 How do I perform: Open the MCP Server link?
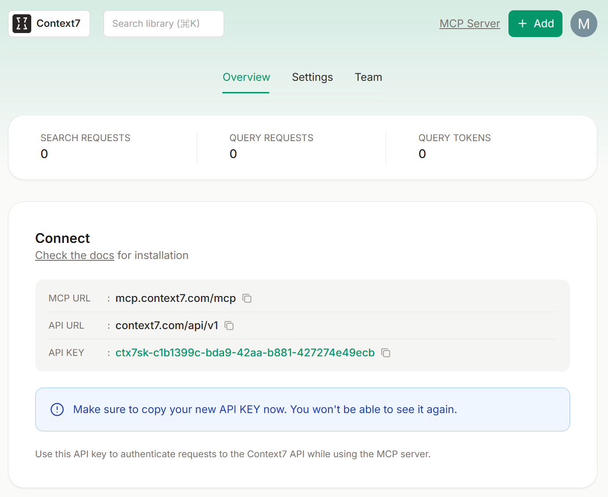tap(470, 24)
